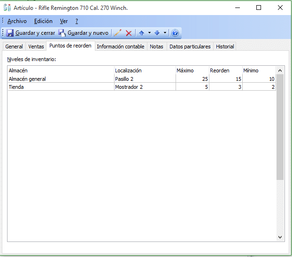Select the Tienda row
This screenshot has height=257, width=292.
click(142, 87)
